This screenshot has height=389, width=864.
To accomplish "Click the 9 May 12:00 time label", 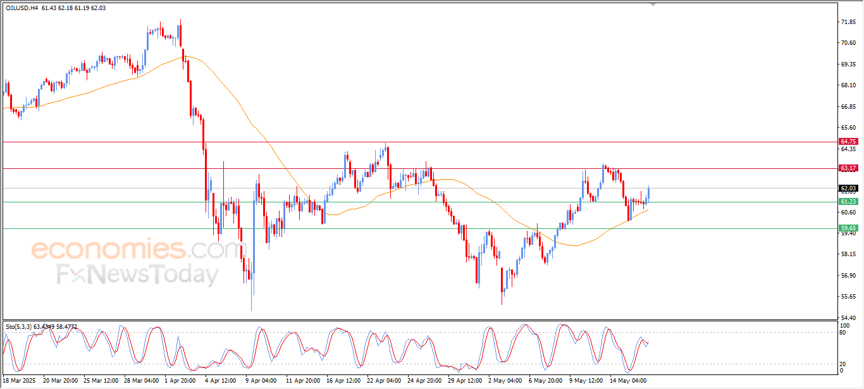I will (x=587, y=381).
